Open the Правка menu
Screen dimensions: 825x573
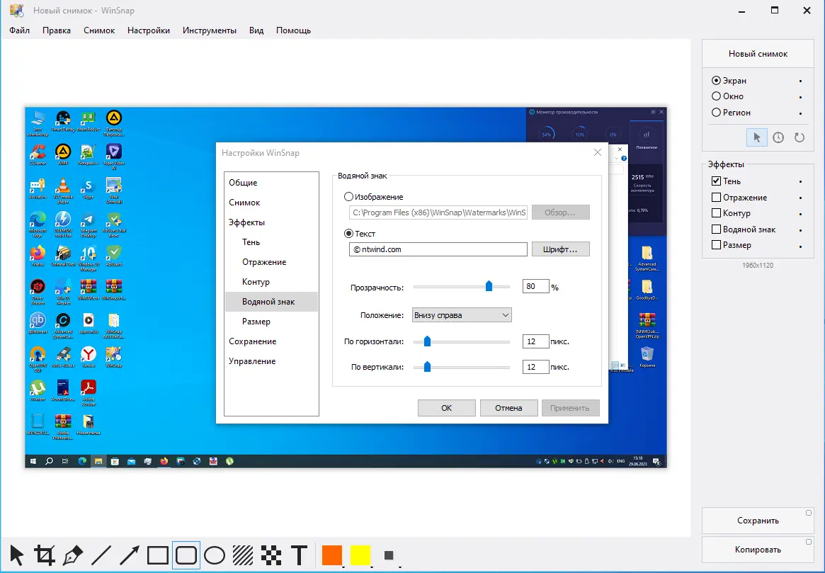57,30
